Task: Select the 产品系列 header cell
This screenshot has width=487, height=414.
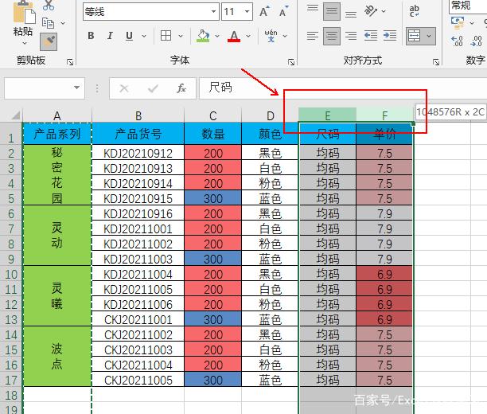Action: click(57, 134)
